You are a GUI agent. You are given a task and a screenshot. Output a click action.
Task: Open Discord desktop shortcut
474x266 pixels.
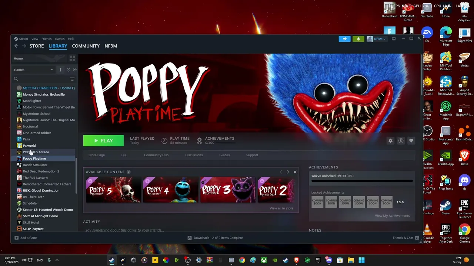[464, 183]
